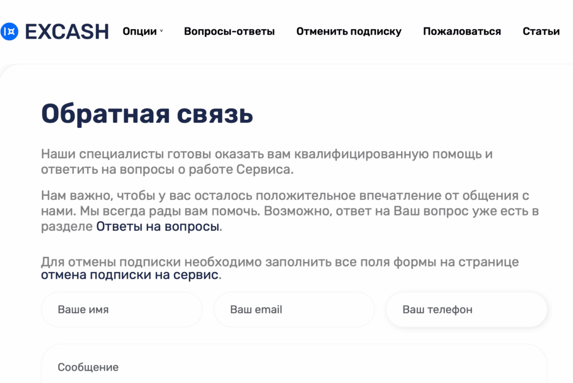573x383 pixels.
Task: Open the Опции menu
Action: click(140, 31)
